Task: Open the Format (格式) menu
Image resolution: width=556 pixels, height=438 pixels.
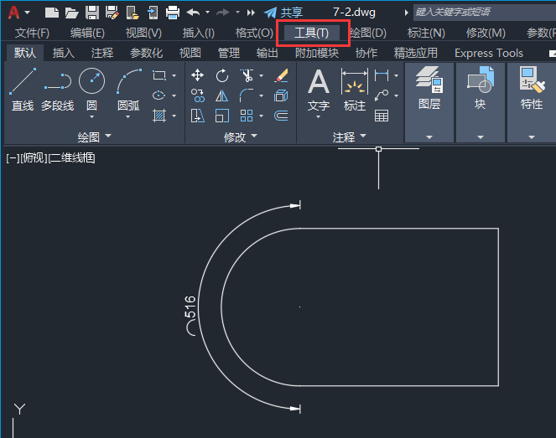Action: coord(254,33)
